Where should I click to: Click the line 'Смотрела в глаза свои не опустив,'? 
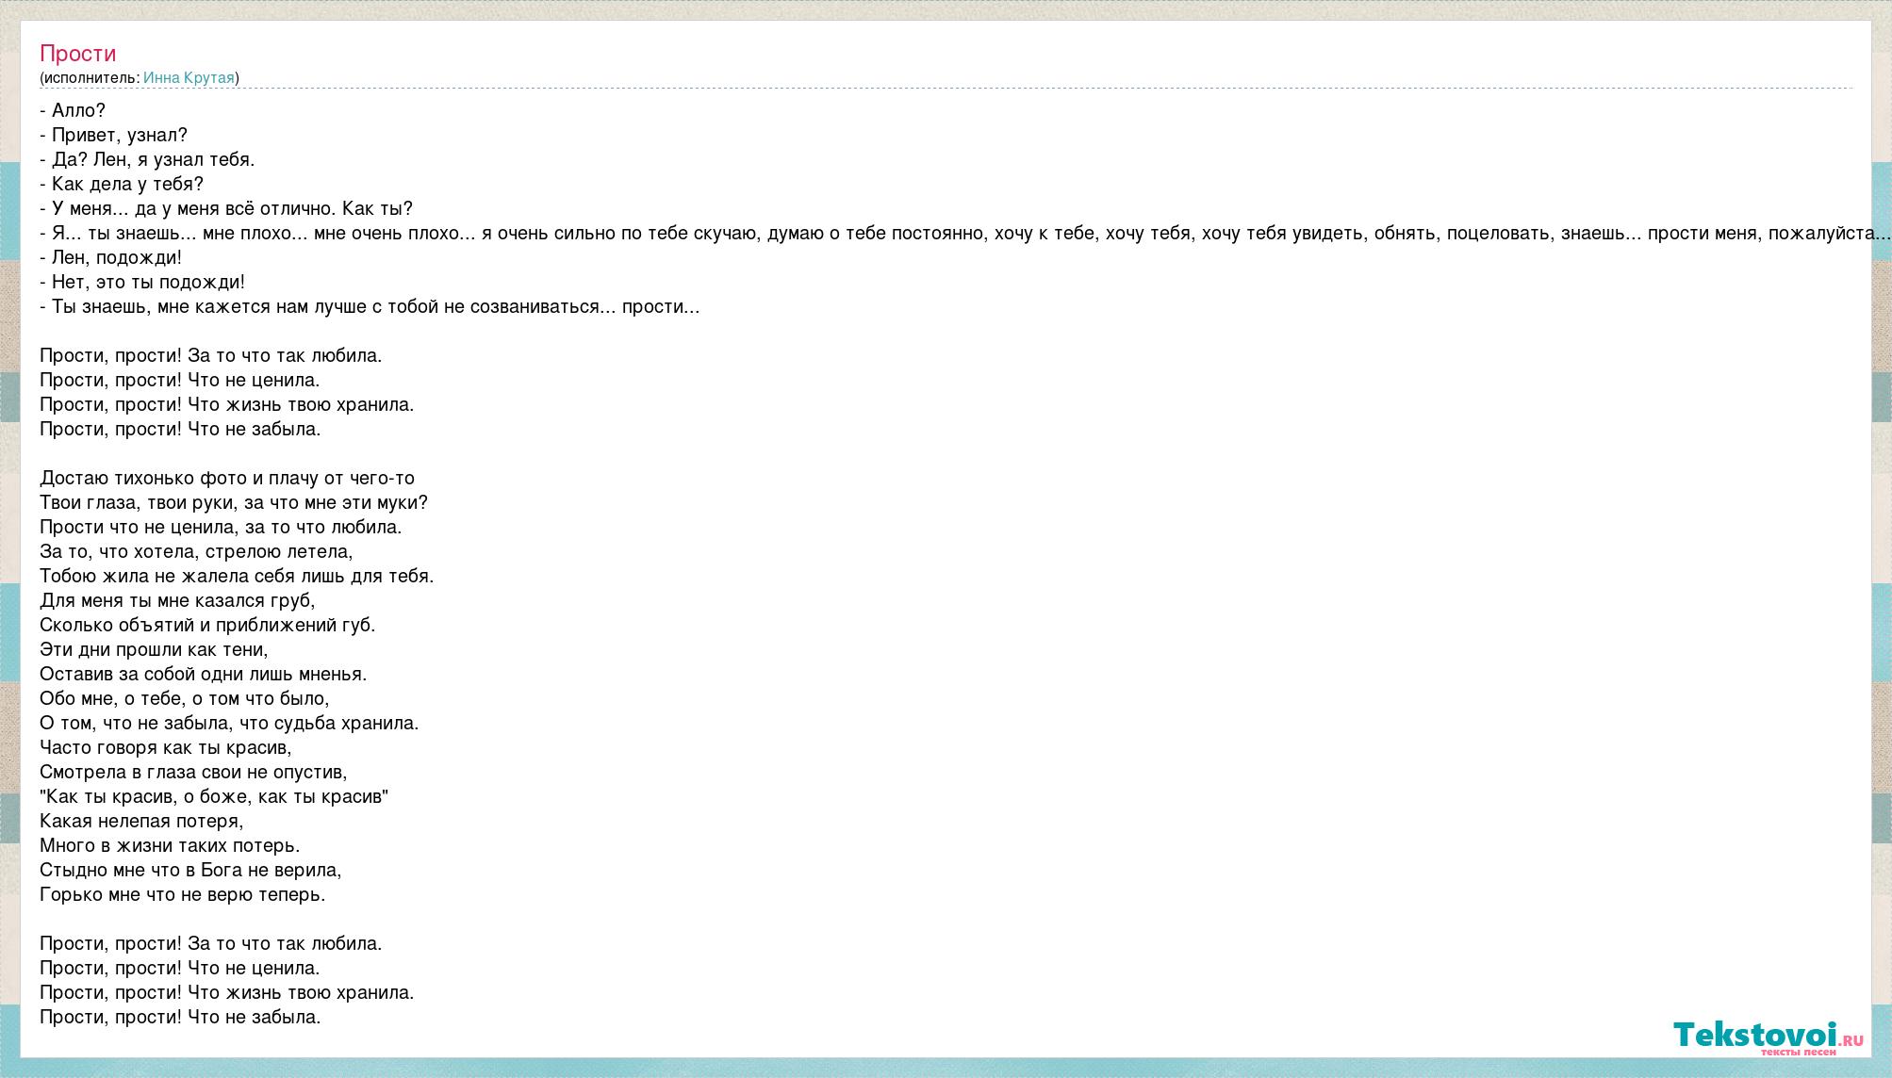click(193, 772)
